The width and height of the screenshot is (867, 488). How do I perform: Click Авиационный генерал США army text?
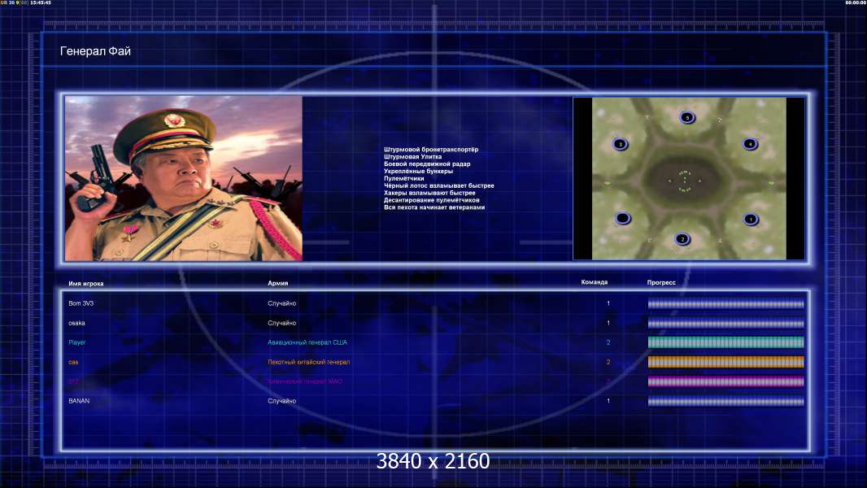[307, 342]
